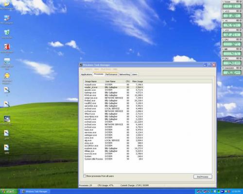Click the +12 voltage monitor display
Image resolution: width=243 pixels, height=194 pixels.
[232, 34]
